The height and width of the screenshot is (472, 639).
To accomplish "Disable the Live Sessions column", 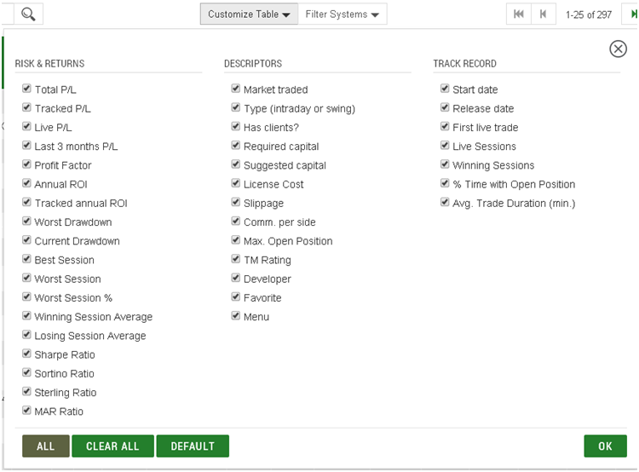I will coord(445,146).
